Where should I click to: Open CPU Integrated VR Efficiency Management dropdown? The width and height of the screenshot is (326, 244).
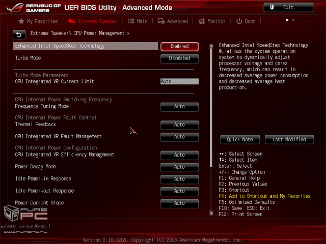tap(180, 155)
